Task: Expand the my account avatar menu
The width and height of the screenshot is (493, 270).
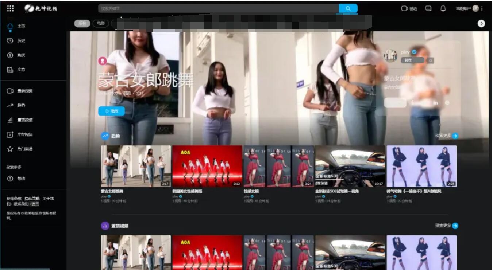Action: 475,8
